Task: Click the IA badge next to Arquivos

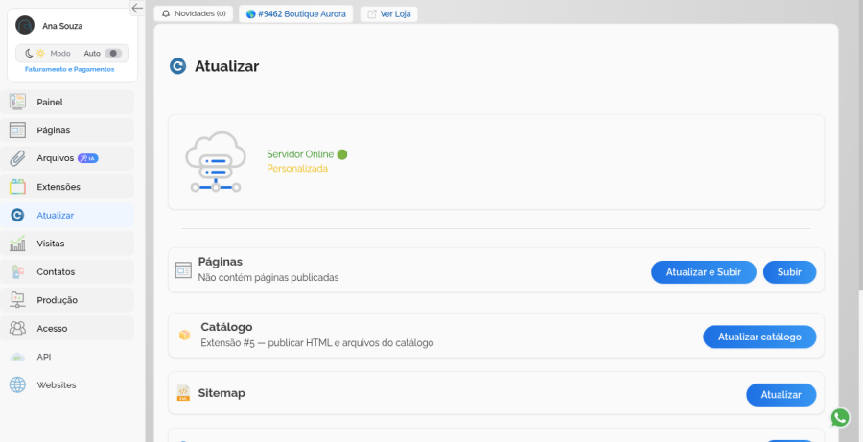Action: (87, 158)
